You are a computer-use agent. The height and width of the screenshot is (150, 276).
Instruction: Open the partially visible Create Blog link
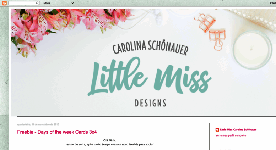pyautogui.click(x=273, y=3)
